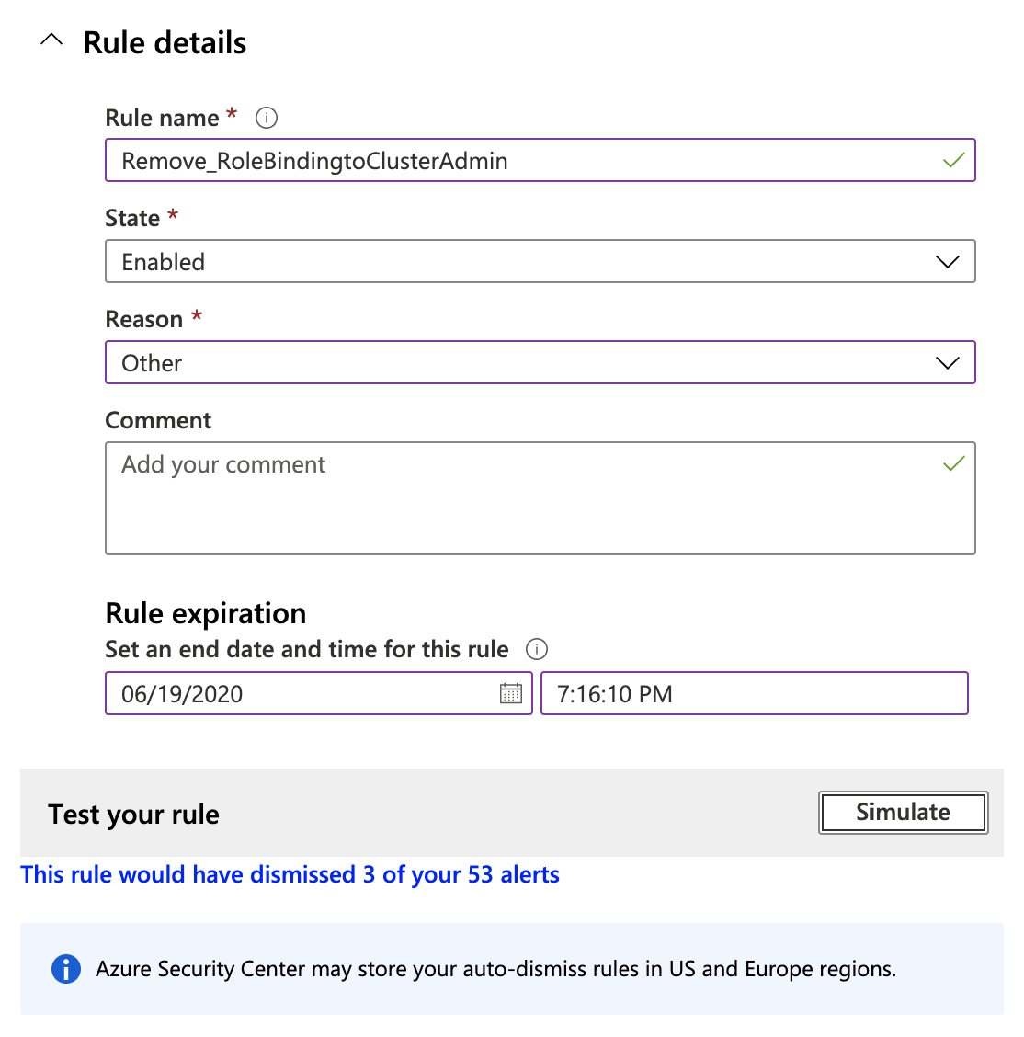The width and height of the screenshot is (1024, 1037).
Task: Click the green checkmark in Comment field
Action: pyautogui.click(x=953, y=464)
